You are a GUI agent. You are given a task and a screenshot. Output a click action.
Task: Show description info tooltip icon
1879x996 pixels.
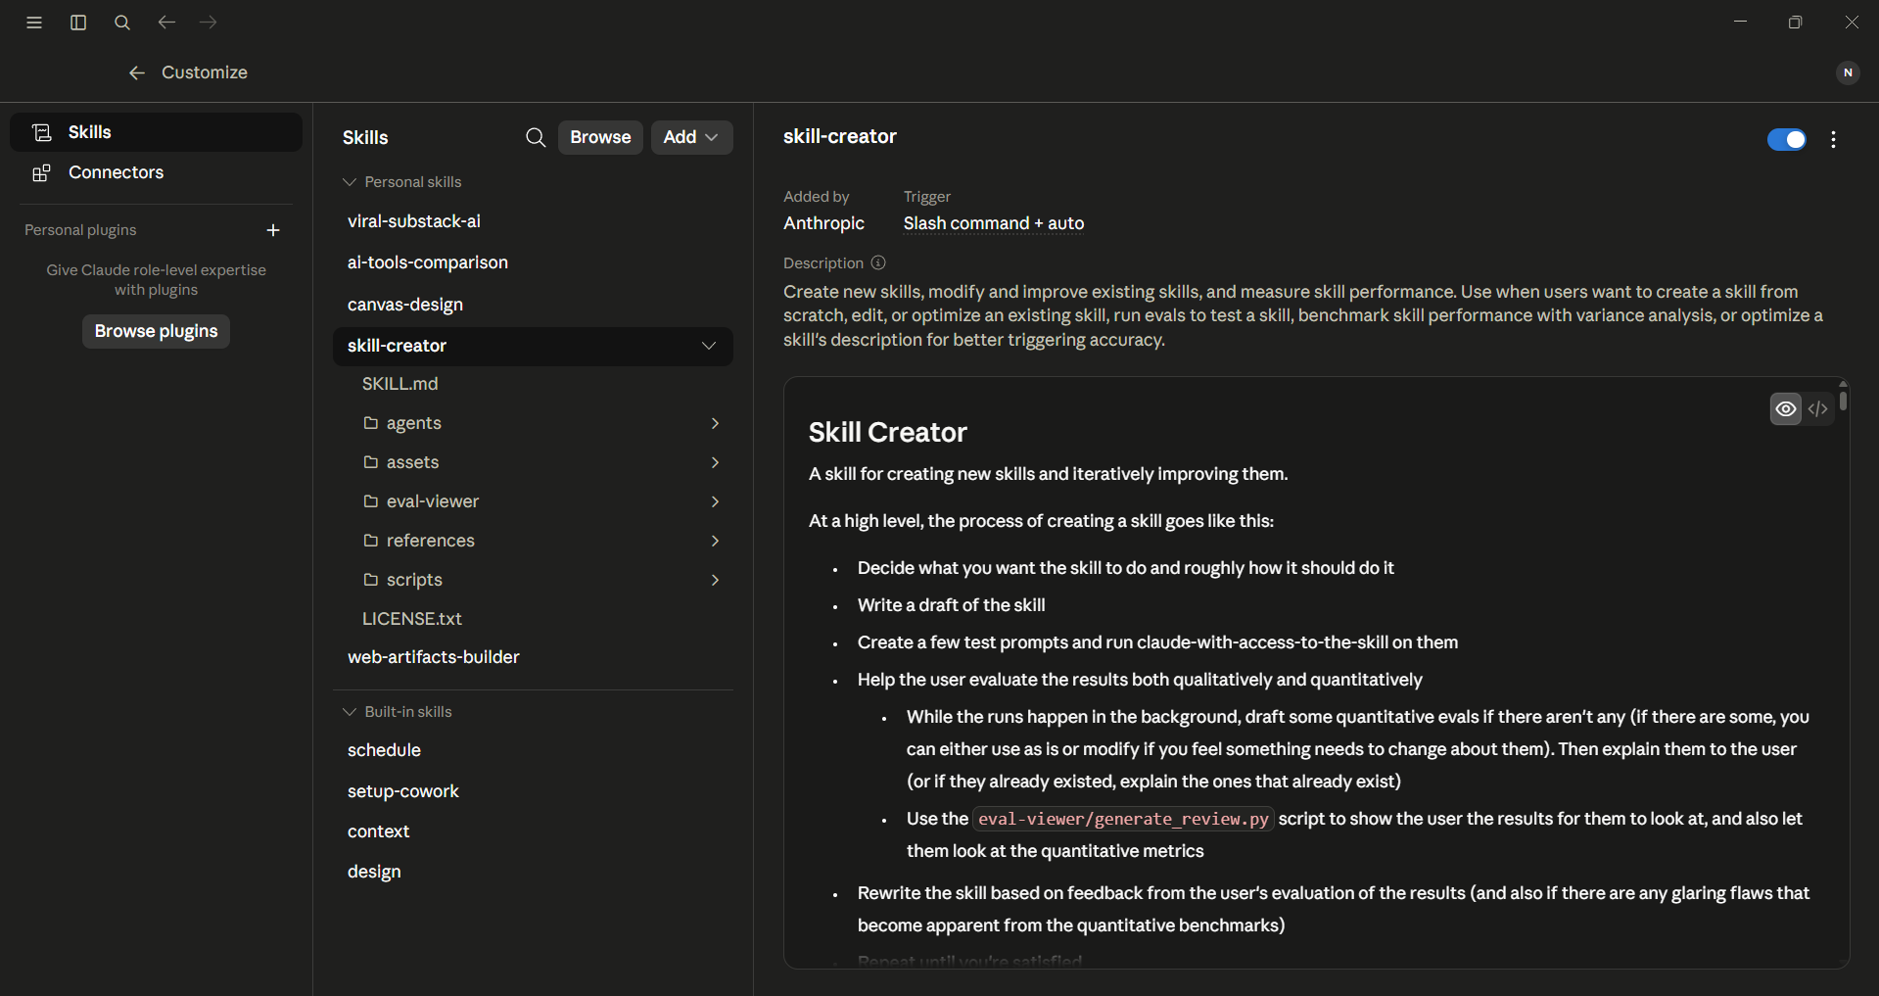point(878,262)
